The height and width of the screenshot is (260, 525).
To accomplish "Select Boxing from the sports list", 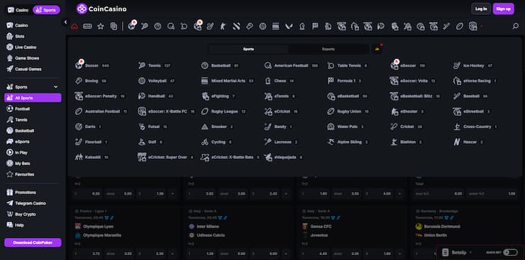I will coord(91,81).
